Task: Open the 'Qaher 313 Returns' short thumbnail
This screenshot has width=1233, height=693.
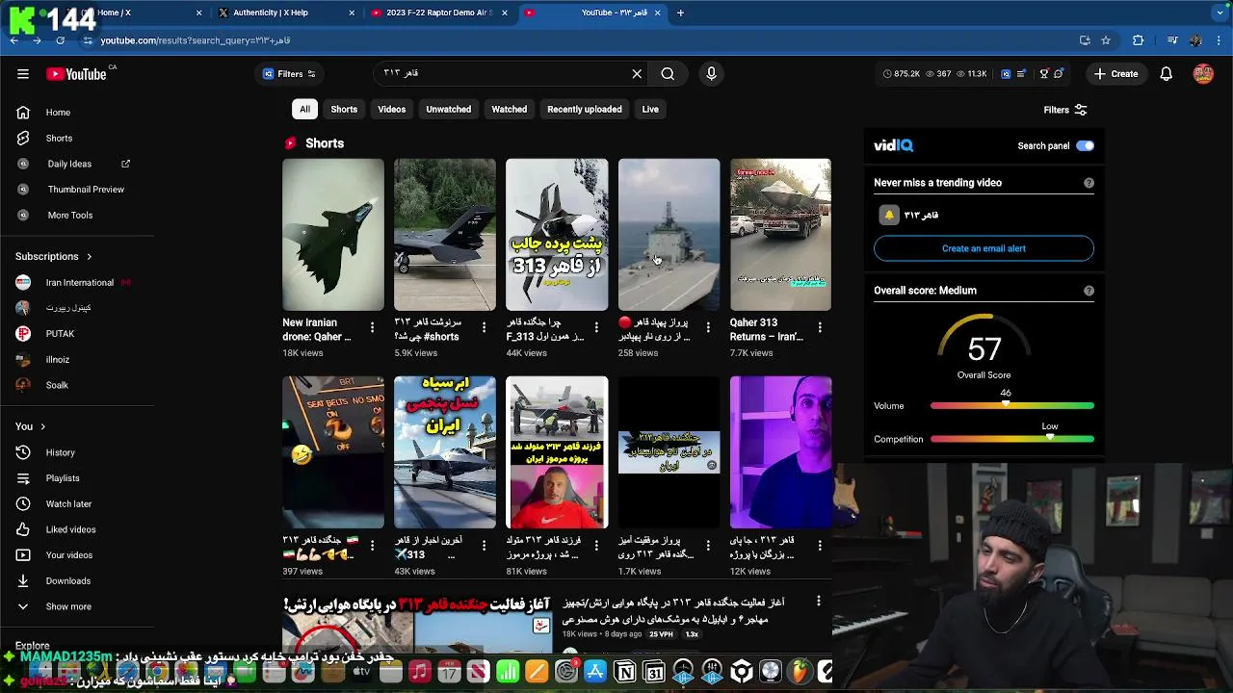Action: click(x=780, y=235)
